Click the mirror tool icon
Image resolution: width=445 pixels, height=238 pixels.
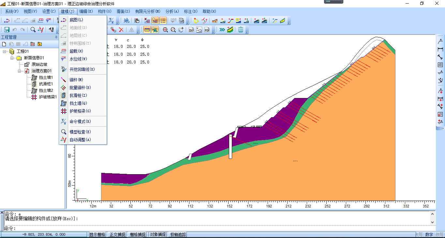click(131, 30)
